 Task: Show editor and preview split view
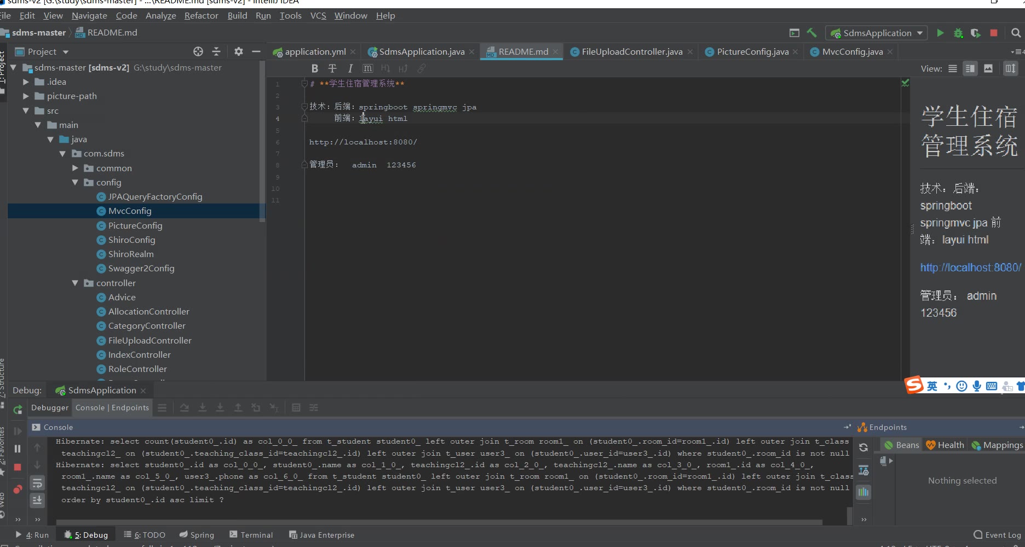click(x=970, y=68)
